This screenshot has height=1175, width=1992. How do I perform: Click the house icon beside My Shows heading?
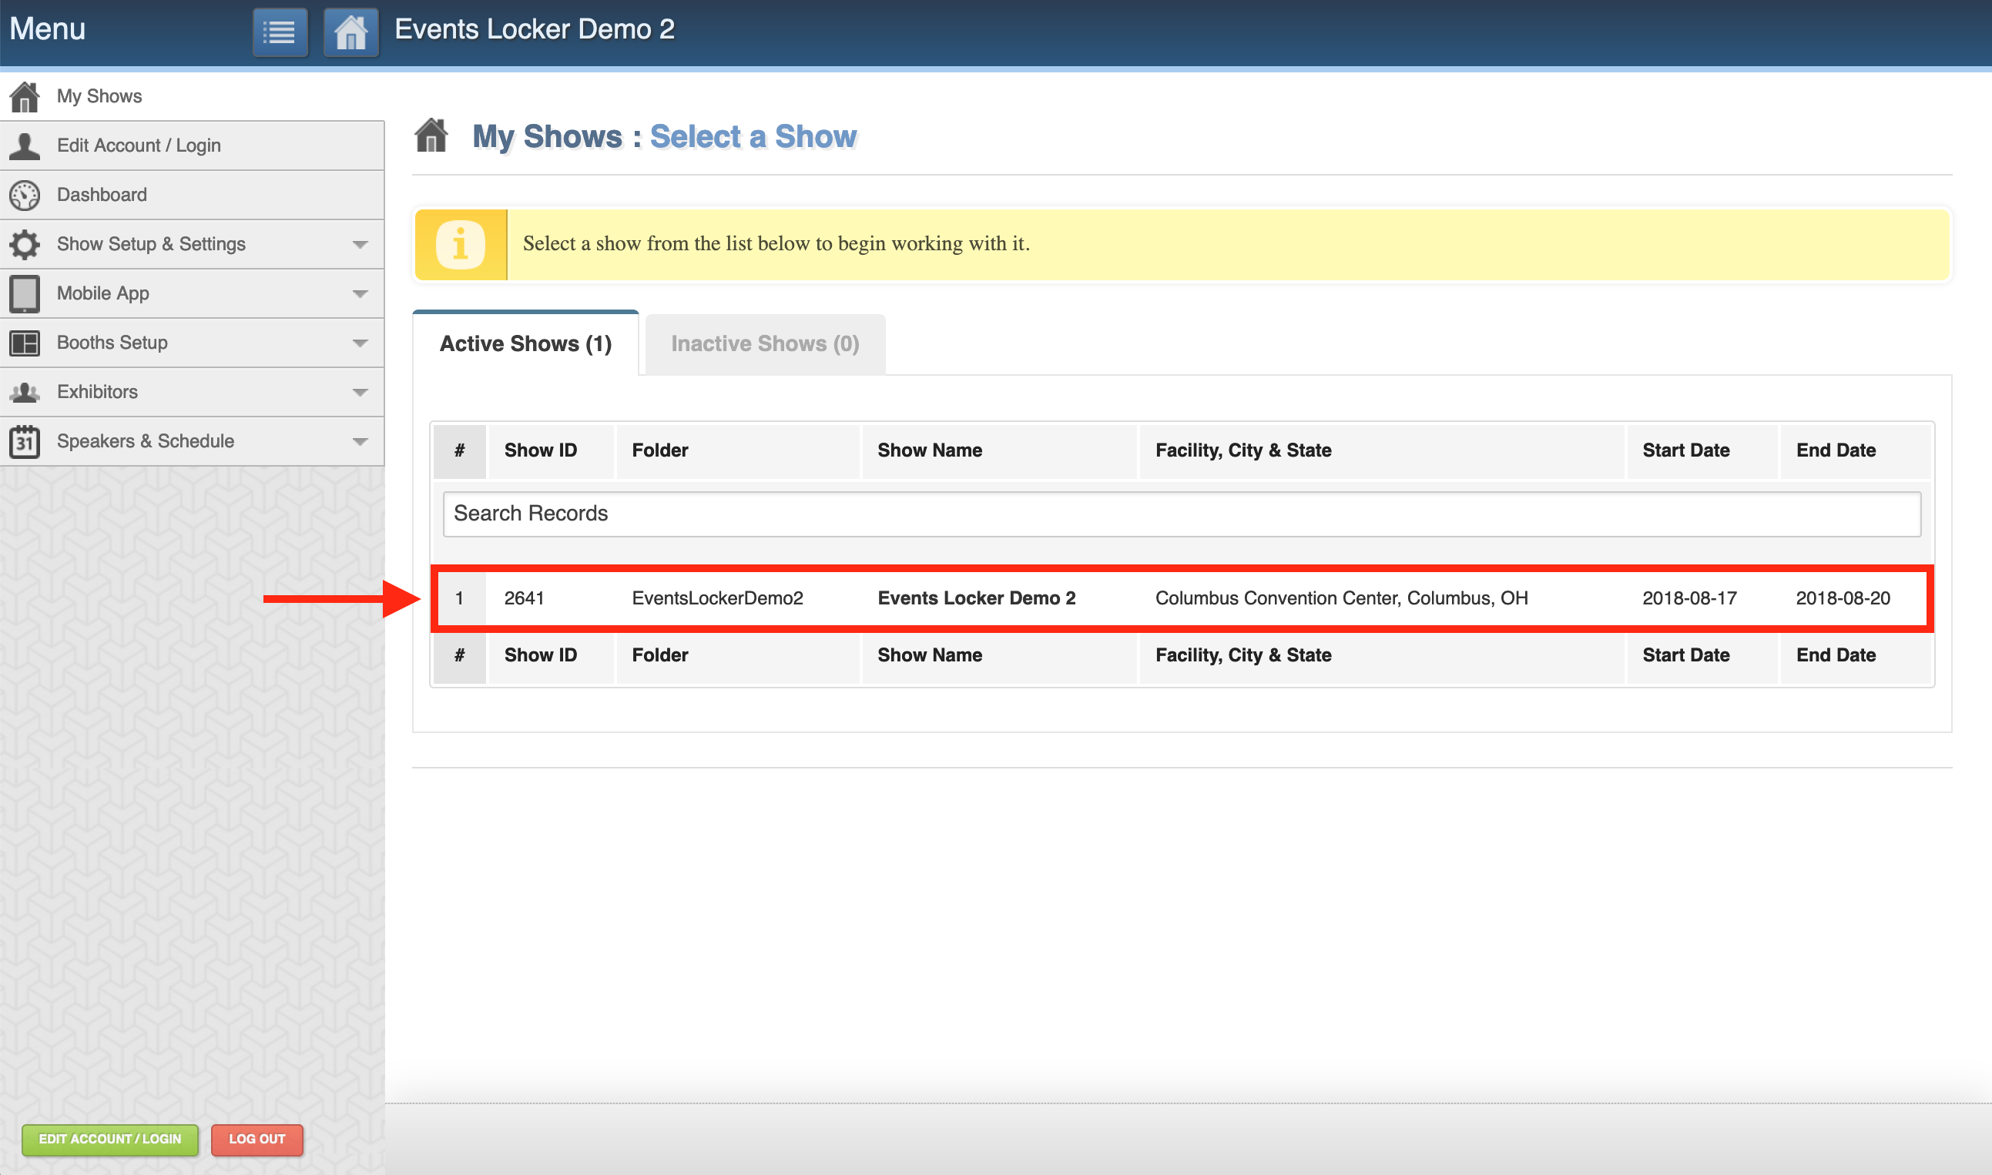pyautogui.click(x=431, y=136)
